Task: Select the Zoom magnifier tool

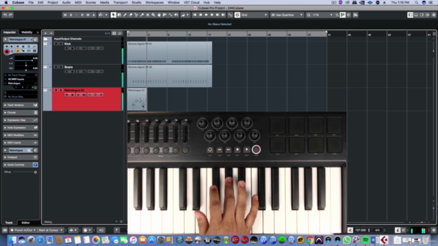Action: click(153, 15)
